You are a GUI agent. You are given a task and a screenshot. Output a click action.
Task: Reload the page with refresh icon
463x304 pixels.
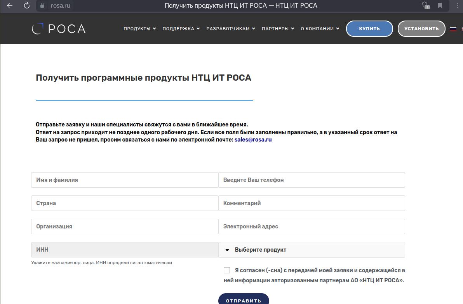[x=26, y=5]
